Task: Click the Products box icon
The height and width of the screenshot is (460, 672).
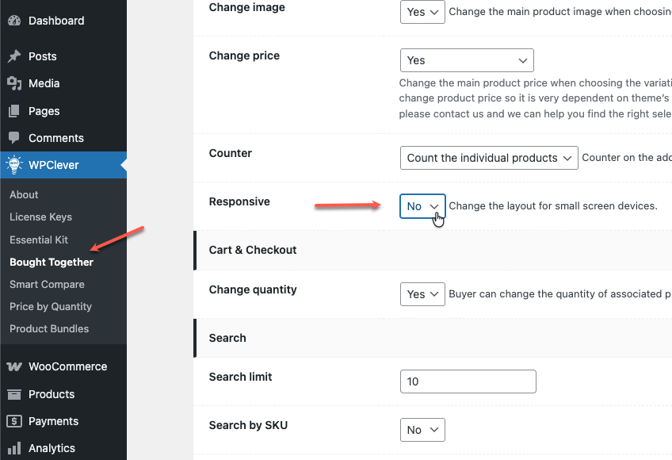Action: (14, 394)
